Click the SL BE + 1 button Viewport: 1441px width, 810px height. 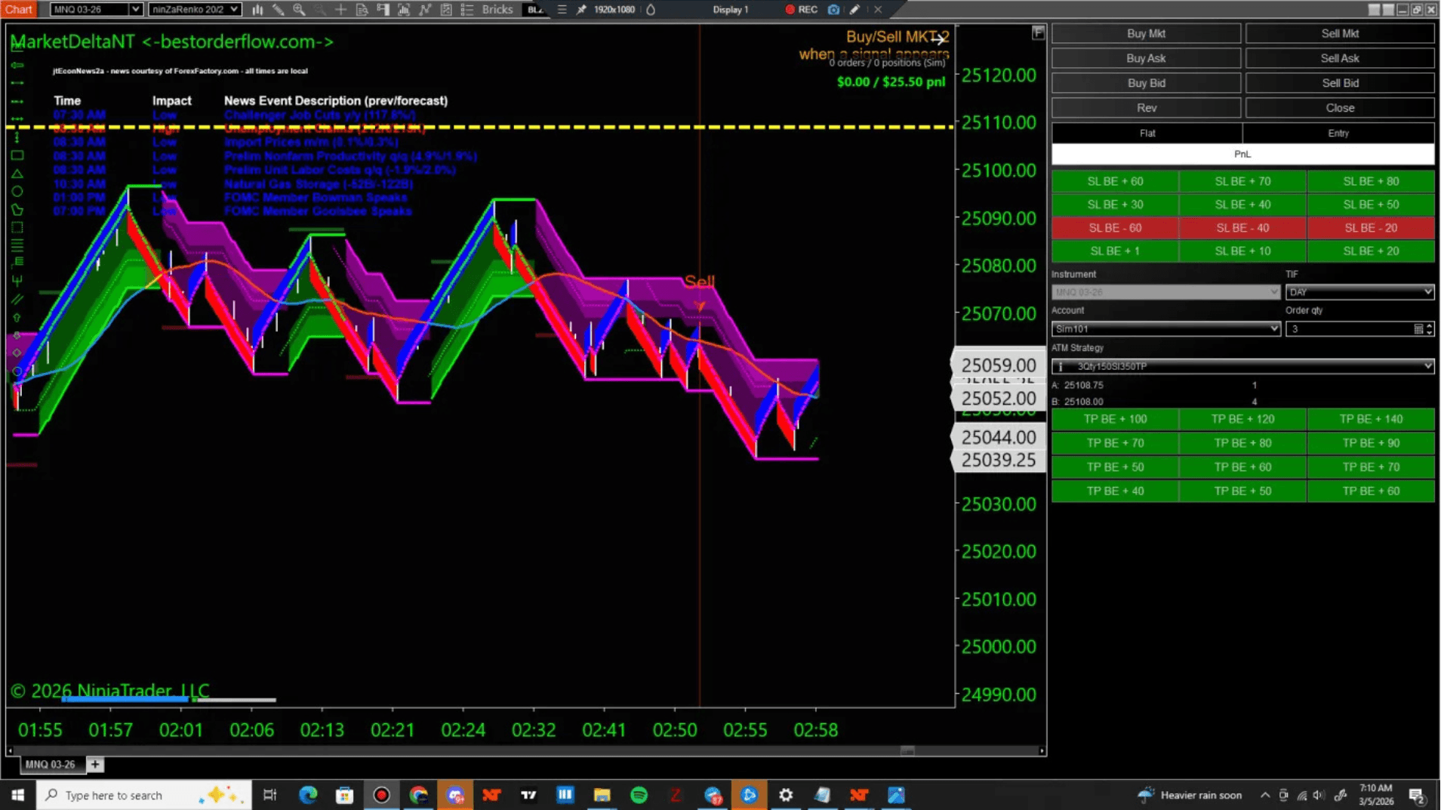point(1115,251)
